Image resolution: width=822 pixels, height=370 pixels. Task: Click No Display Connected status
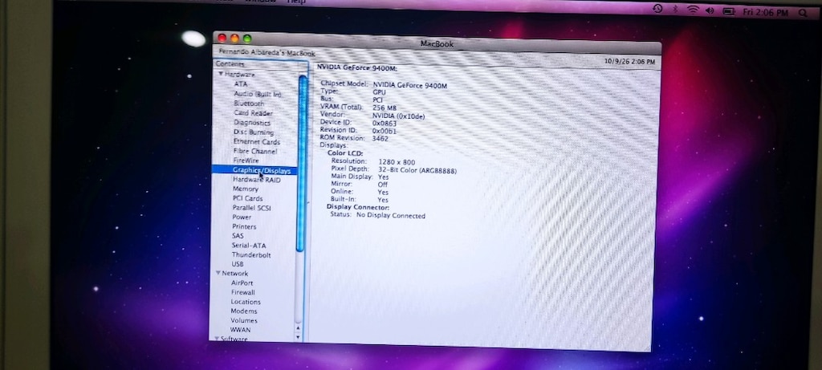coord(391,215)
